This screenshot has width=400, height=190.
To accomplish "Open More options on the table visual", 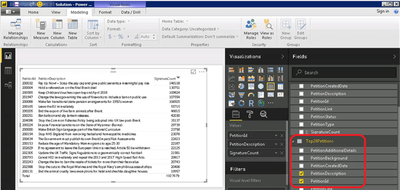I will (x=202, y=72).
